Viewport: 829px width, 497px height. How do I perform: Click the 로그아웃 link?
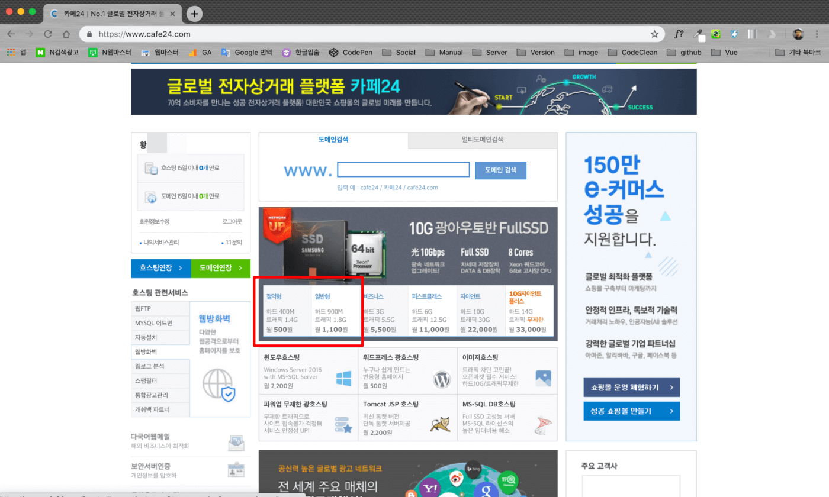(232, 221)
